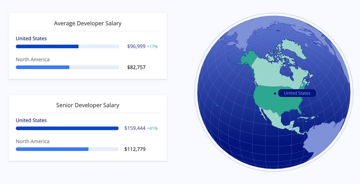Click the United States average salary bar
360x184 pixels.
[67, 46]
